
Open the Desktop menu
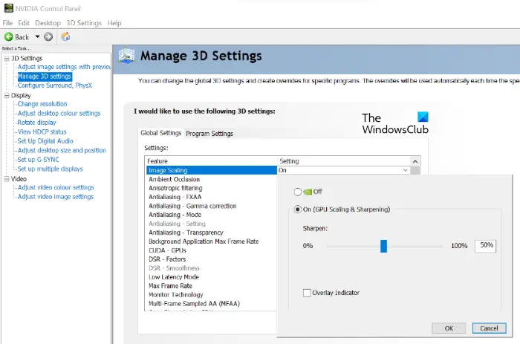pyautogui.click(x=48, y=23)
